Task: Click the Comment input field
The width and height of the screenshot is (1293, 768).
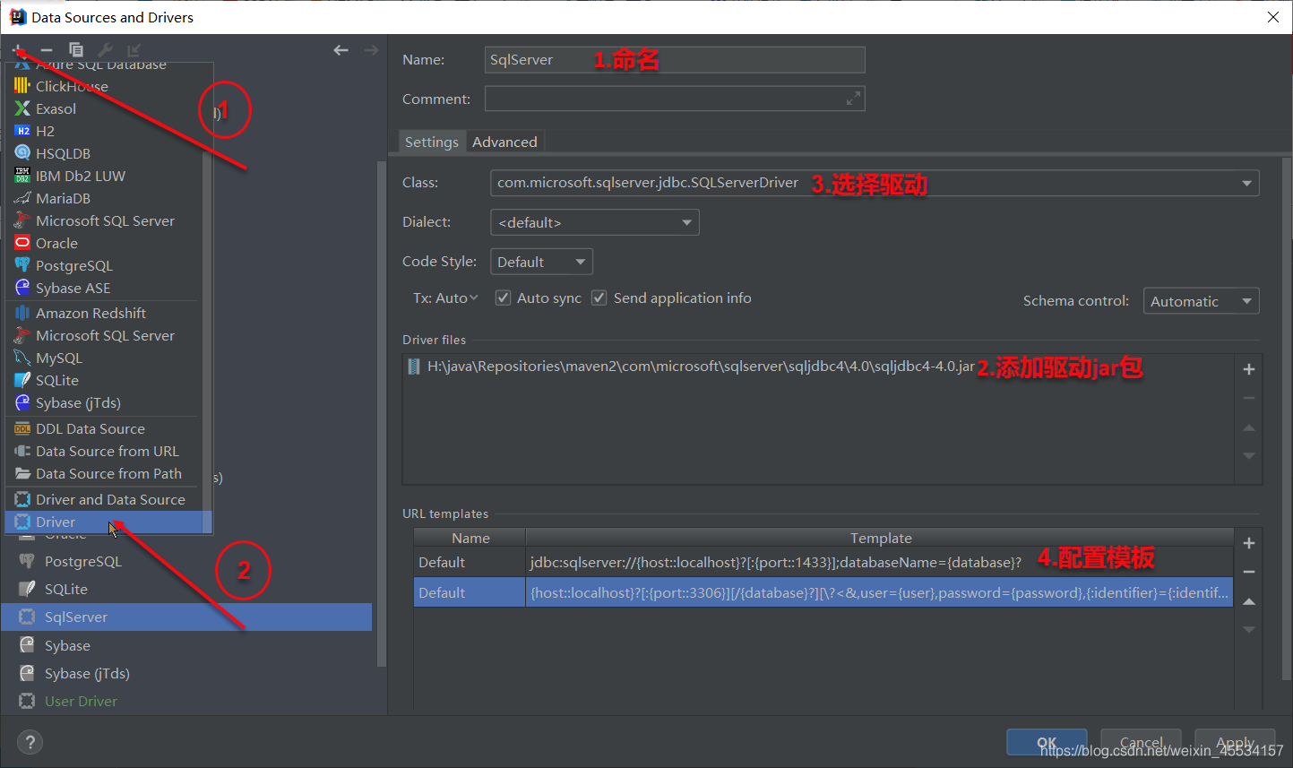Action: tap(675, 99)
